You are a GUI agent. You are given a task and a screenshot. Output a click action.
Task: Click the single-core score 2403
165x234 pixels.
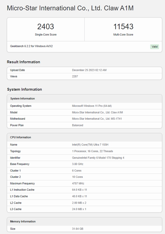(45, 27)
